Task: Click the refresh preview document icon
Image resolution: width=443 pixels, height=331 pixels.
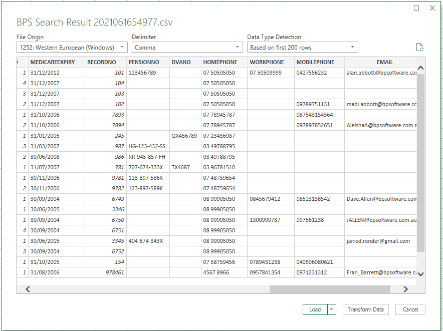Action: (419, 47)
